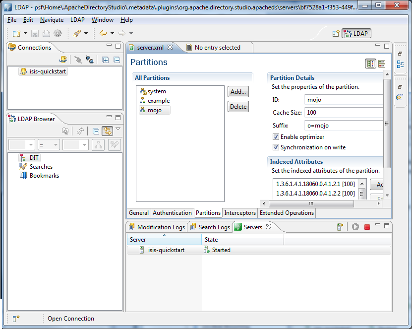Expand all entries in Connections panel
Viewport: 412px width, 329px height.
tap(106, 60)
